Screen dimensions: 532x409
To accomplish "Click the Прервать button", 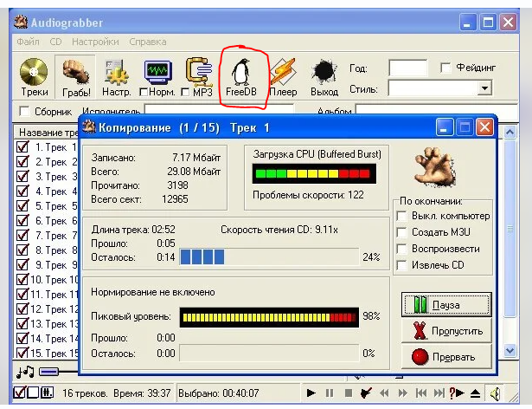I will [446, 357].
